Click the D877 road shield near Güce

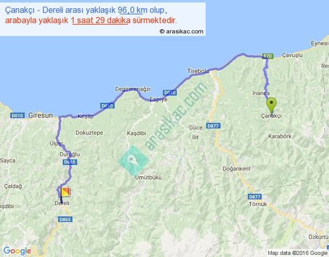coord(213,125)
